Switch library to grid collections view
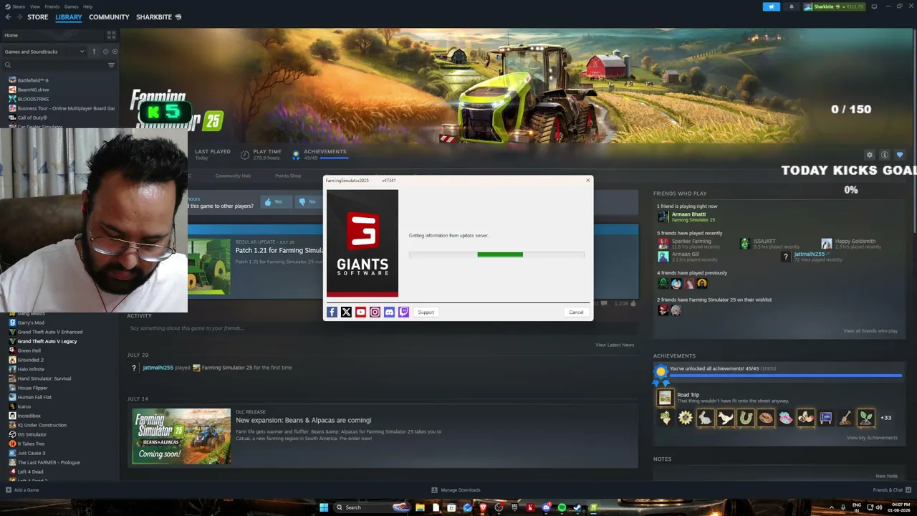The height and width of the screenshot is (516, 917). click(111, 34)
